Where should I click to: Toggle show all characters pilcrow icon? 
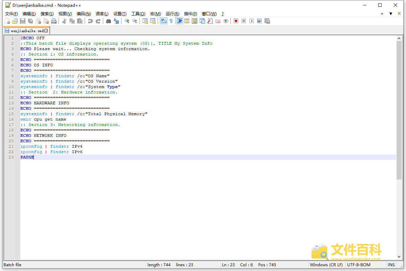point(171,21)
